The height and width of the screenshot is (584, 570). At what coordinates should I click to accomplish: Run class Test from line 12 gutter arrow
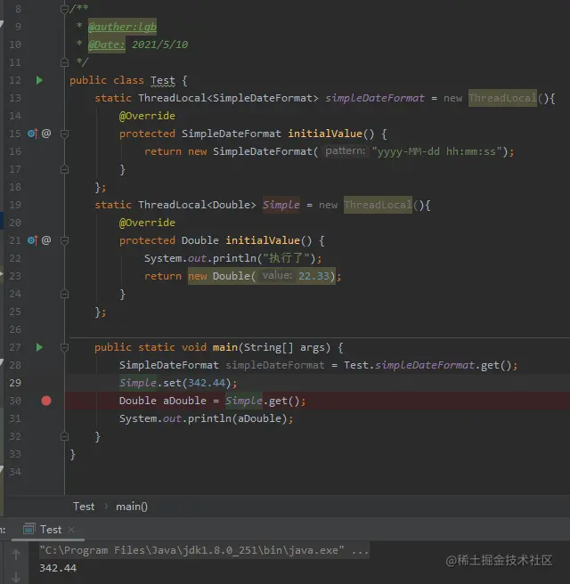coord(39,80)
